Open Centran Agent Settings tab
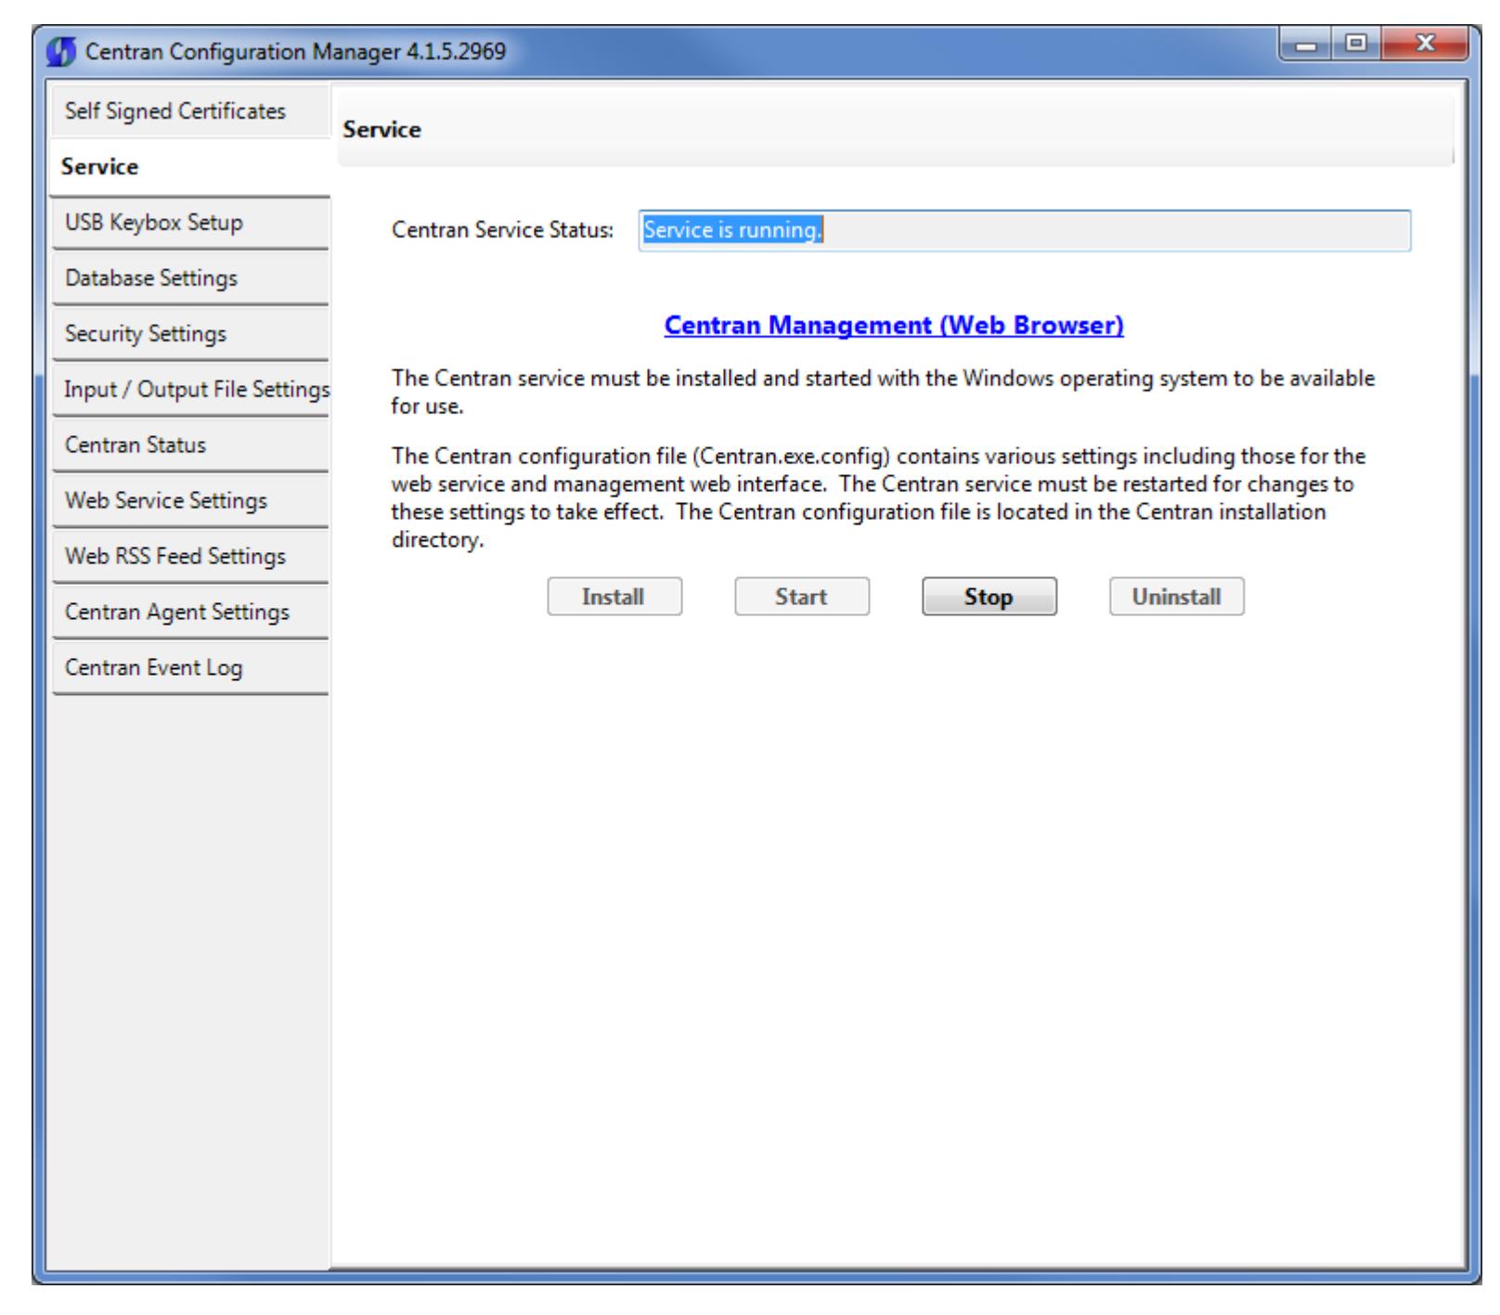1500x1315 pixels. tap(190, 612)
